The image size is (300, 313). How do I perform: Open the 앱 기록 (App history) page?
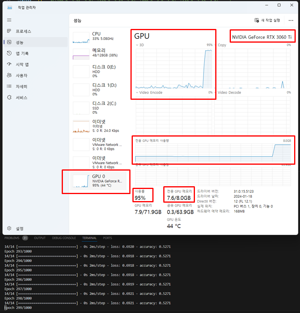tap(36, 53)
